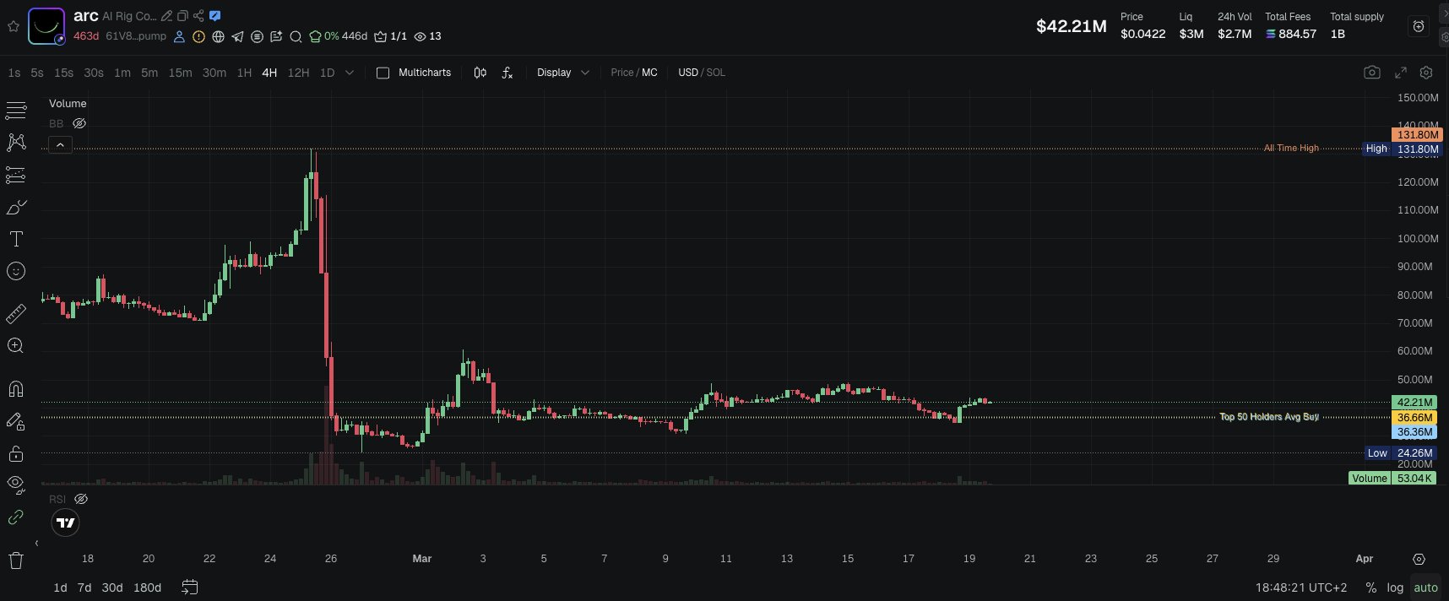The image size is (1449, 601).
Task: Click the All Time High price label
Action: click(x=1291, y=148)
